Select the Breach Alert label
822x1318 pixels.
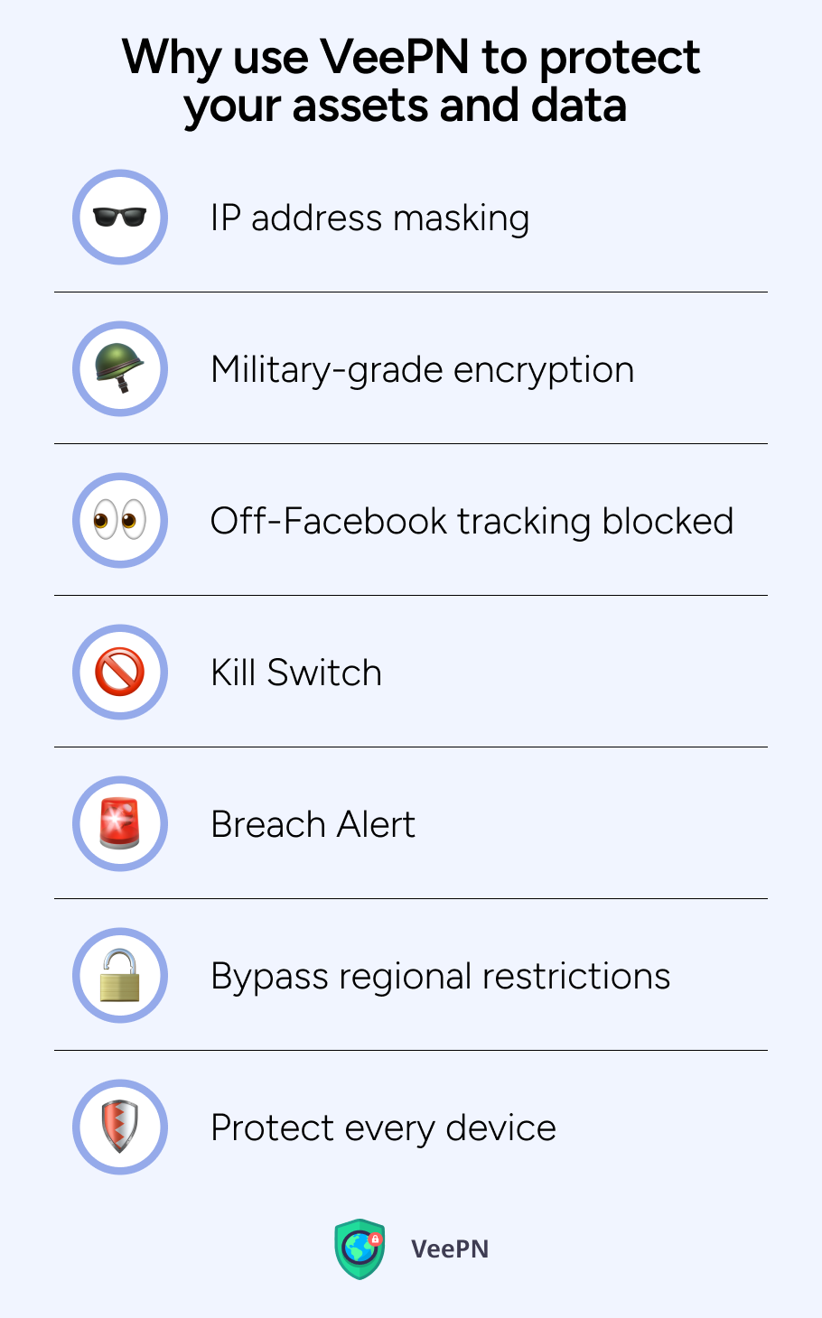click(313, 825)
